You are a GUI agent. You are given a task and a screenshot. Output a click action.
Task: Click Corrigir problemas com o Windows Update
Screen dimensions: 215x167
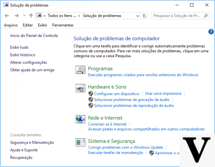pos(126,147)
